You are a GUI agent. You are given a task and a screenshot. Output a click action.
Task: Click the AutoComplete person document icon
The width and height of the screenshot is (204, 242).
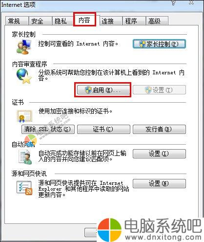pos(25,157)
